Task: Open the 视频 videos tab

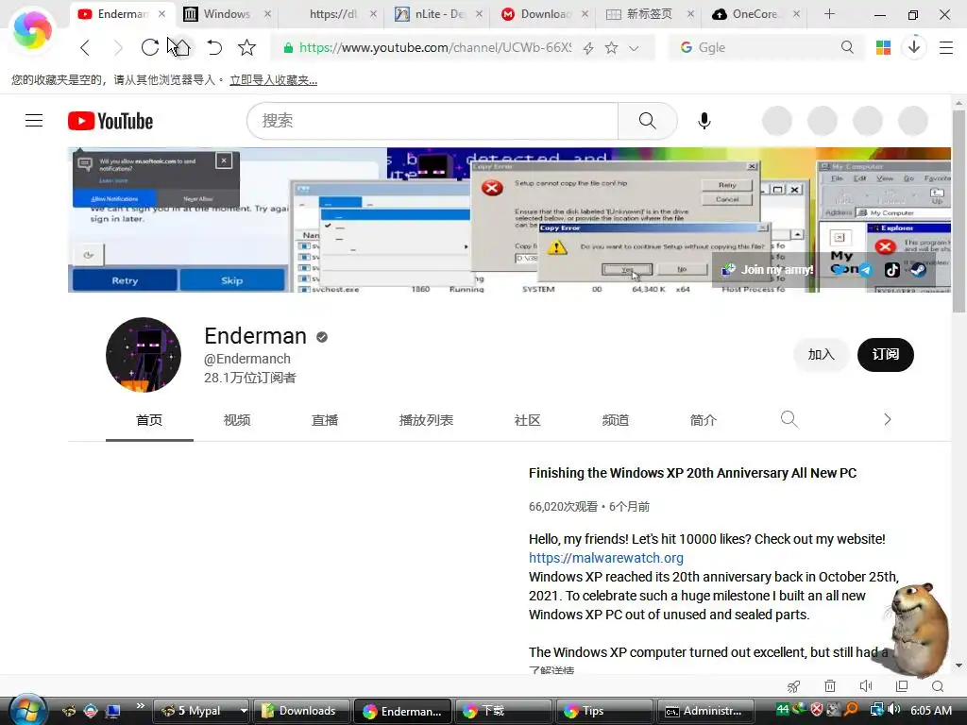Action: point(237,420)
